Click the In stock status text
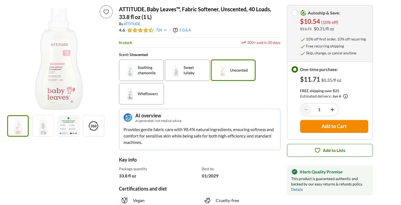 point(126,43)
